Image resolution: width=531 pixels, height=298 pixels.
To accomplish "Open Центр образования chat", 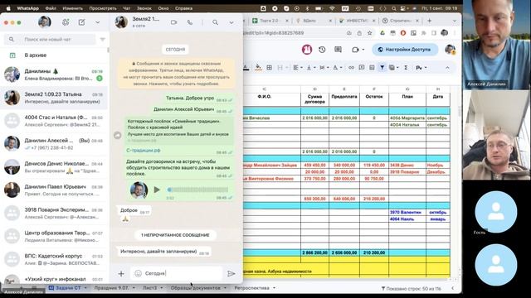I will pyautogui.click(x=54, y=236).
